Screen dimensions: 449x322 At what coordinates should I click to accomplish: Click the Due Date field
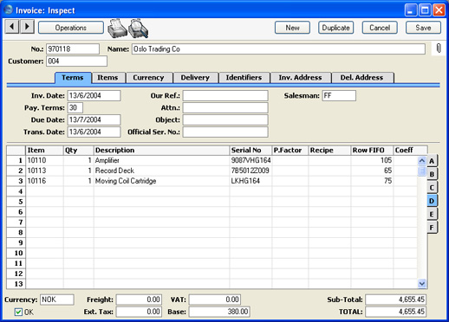[94, 119]
